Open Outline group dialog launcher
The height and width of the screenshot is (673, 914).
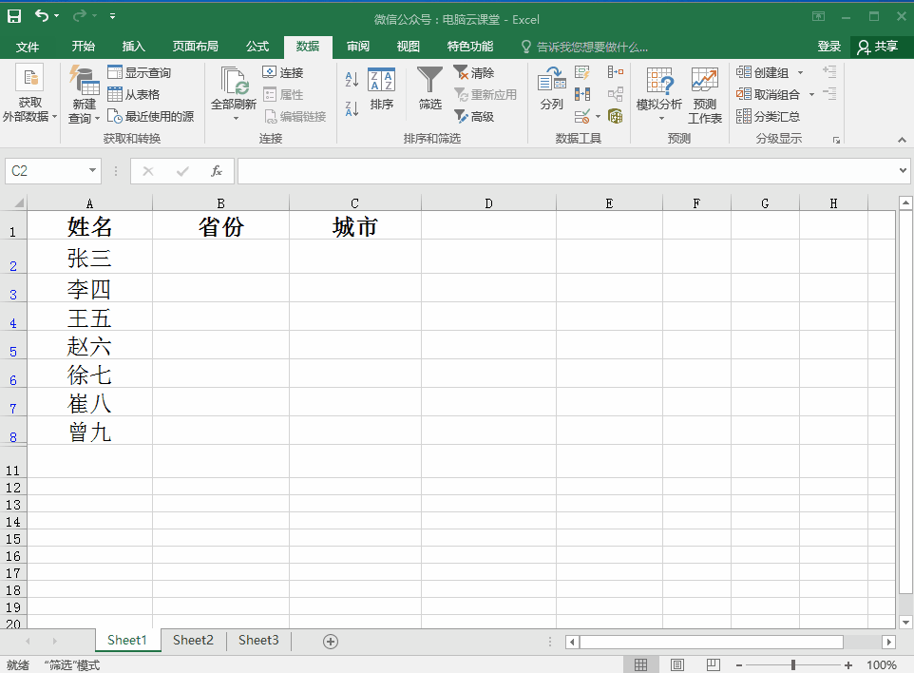pyautogui.click(x=836, y=140)
